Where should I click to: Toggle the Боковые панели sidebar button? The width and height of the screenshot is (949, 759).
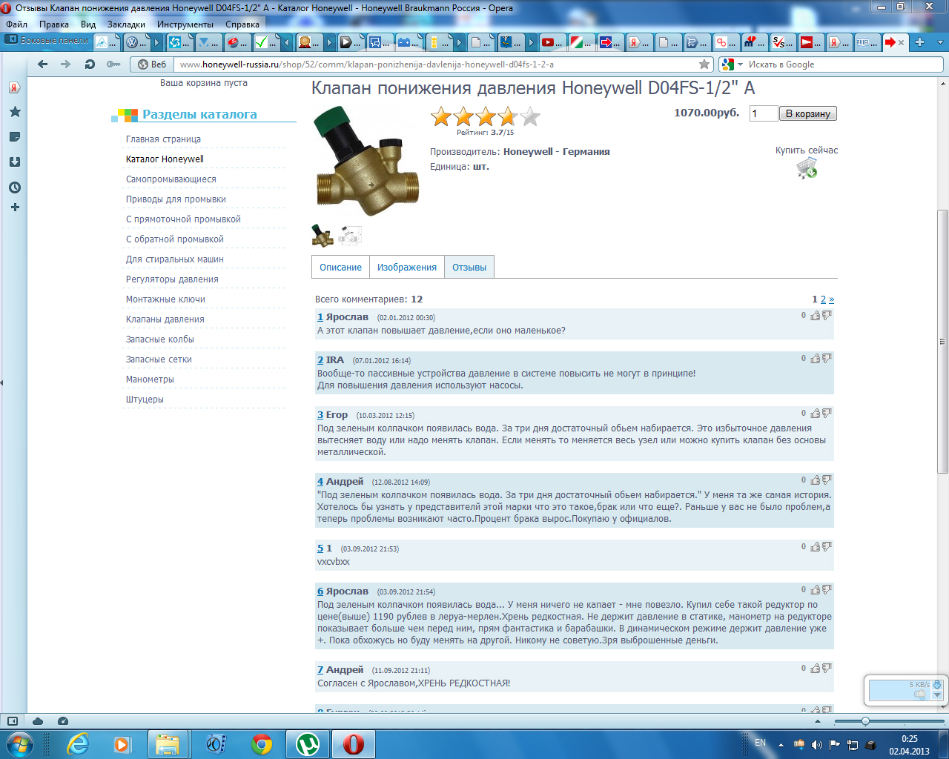pos(47,40)
